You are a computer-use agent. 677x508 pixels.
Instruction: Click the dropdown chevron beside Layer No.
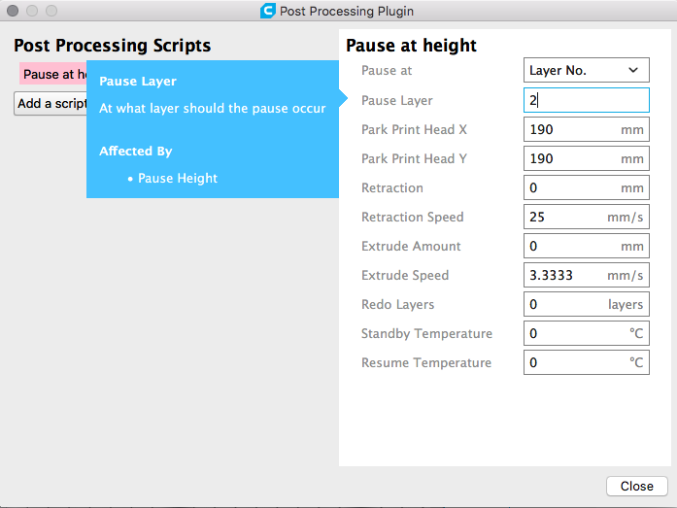coord(633,71)
